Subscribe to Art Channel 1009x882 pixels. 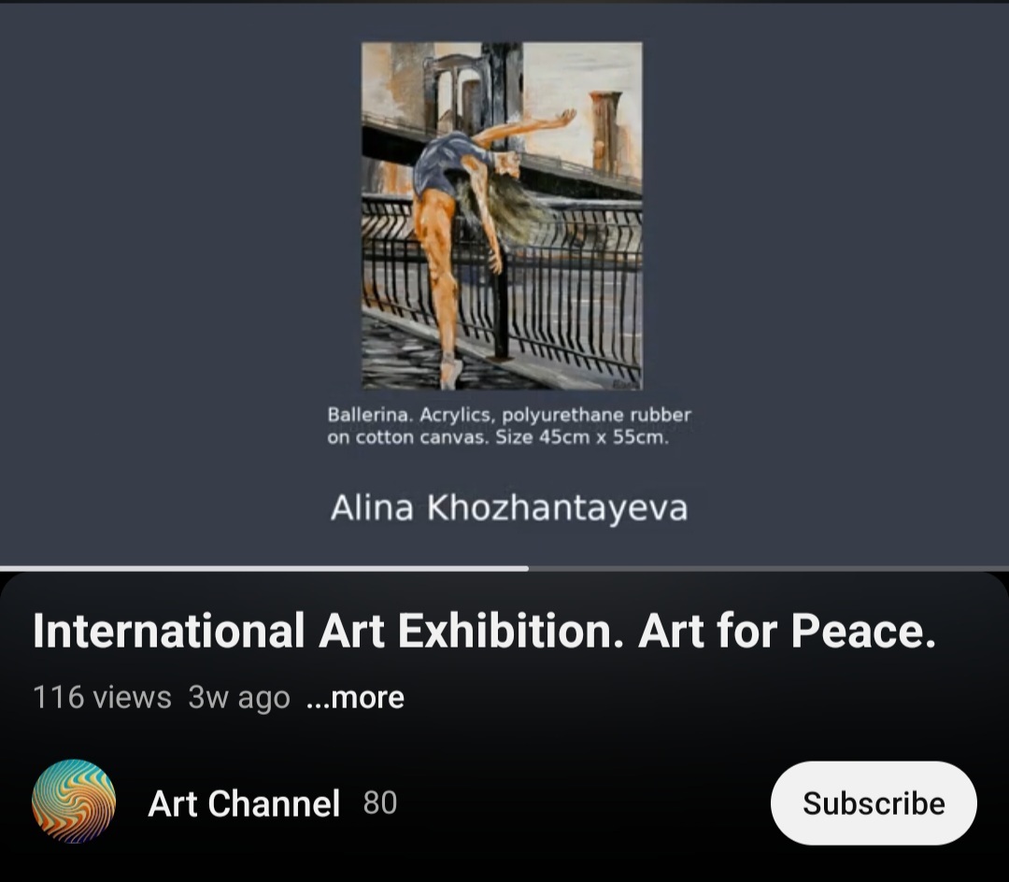point(874,803)
